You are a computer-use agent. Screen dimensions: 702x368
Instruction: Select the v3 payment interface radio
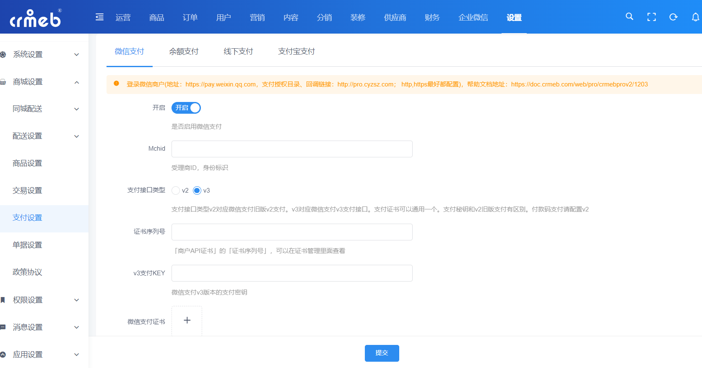[x=197, y=191]
